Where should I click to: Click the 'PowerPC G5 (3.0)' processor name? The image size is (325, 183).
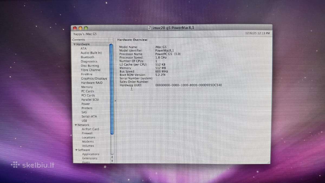[x=168, y=54]
